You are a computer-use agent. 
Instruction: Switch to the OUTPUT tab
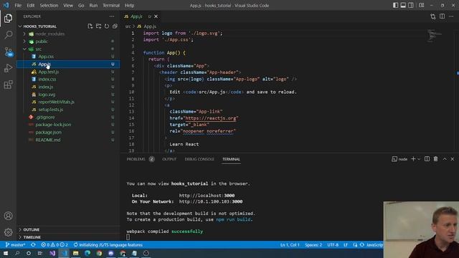point(169,159)
